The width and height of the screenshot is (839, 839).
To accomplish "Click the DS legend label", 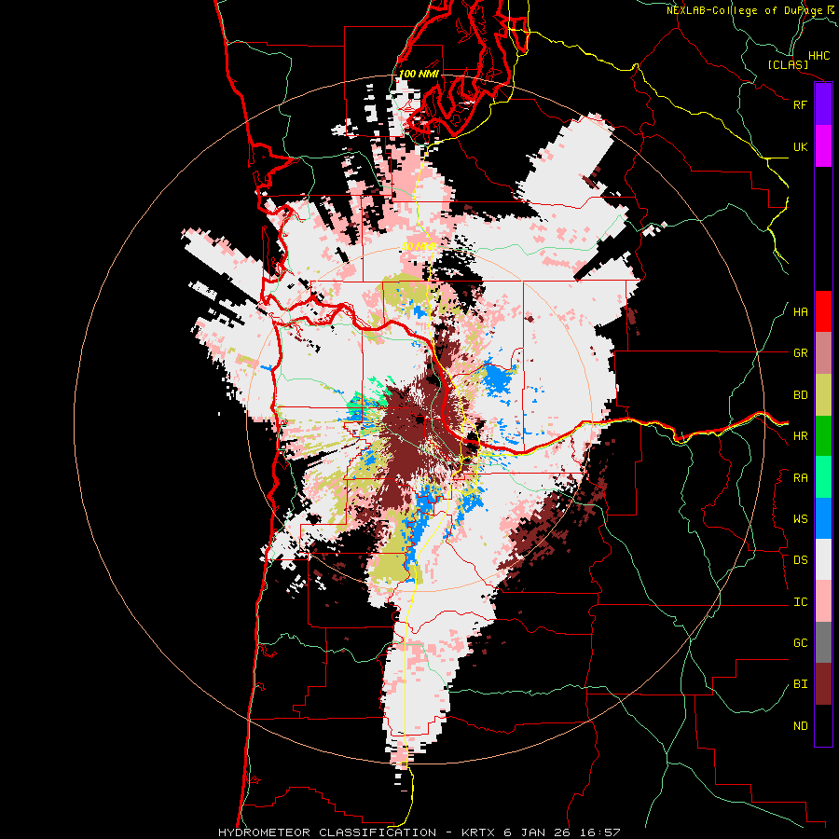I will [800, 560].
